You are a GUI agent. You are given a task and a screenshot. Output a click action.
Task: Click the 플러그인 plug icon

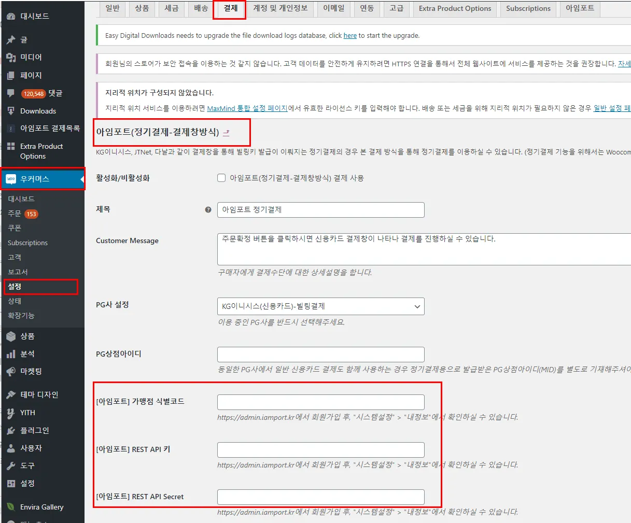point(11,431)
